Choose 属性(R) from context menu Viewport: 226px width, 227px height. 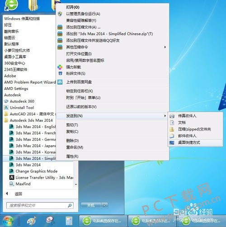[72, 156]
